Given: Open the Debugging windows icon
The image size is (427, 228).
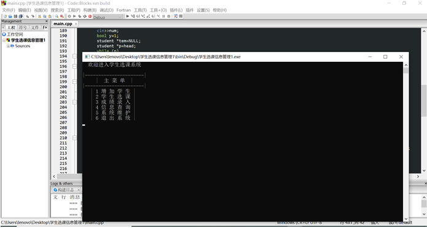Looking at the screenshot, I should pos(175,17).
